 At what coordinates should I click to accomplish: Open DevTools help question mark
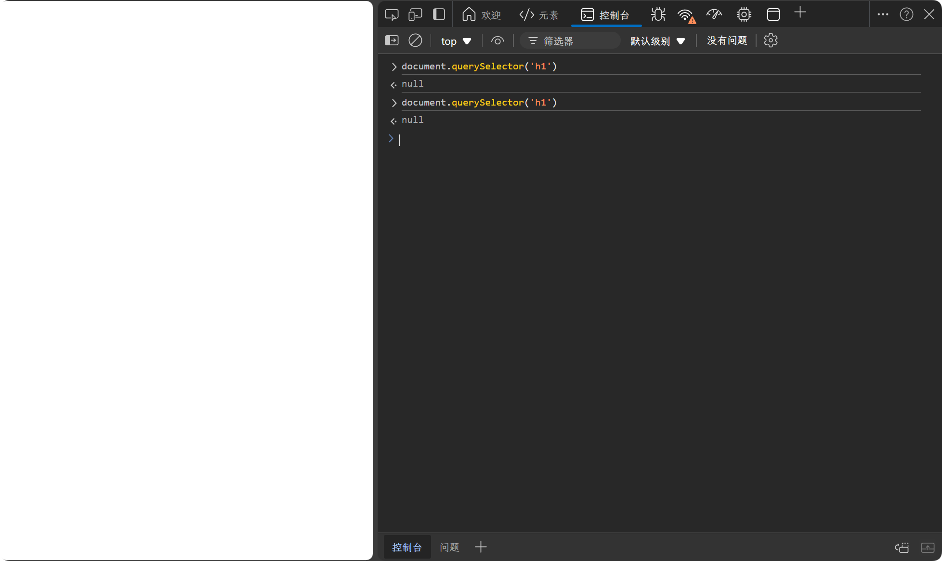(906, 14)
